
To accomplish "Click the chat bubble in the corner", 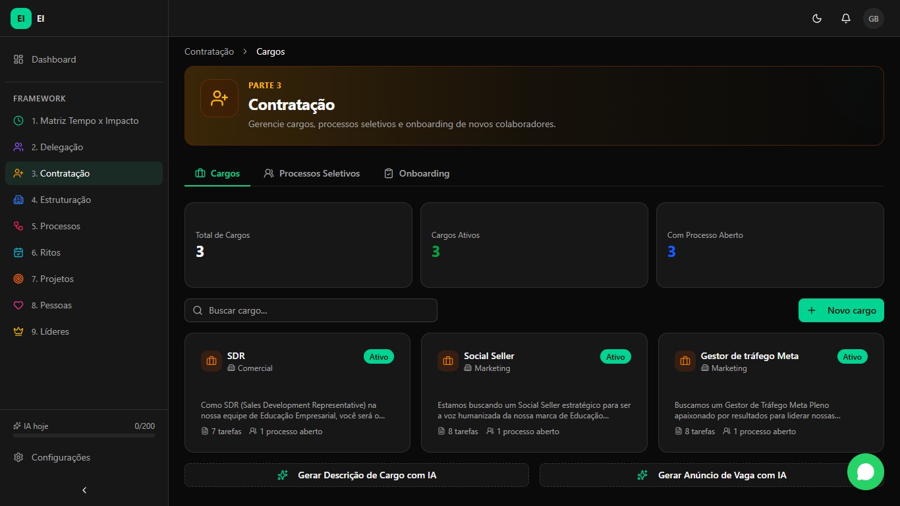I will [x=866, y=472].
